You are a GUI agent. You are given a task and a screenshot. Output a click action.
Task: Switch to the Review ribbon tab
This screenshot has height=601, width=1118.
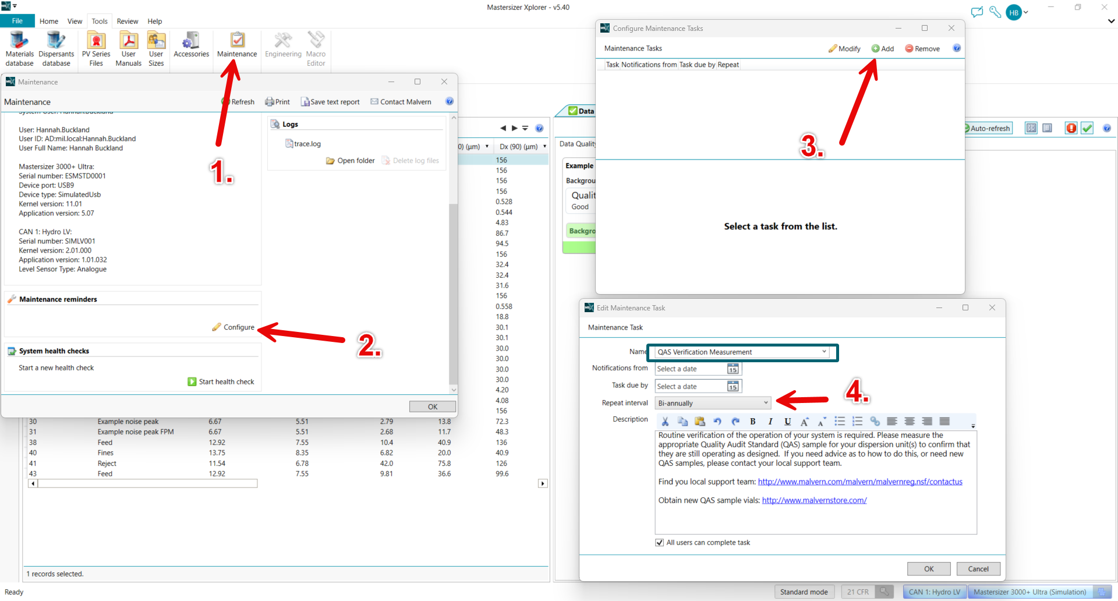pos(127,22)
